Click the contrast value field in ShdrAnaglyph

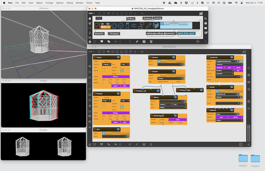pos(162,120)
